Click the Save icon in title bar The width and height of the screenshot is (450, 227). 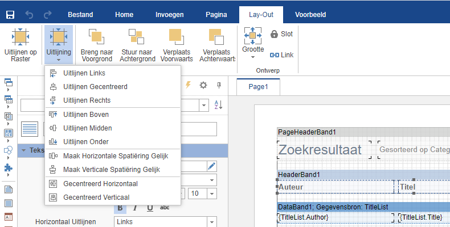pyautogui.click(x=10, y=14)
